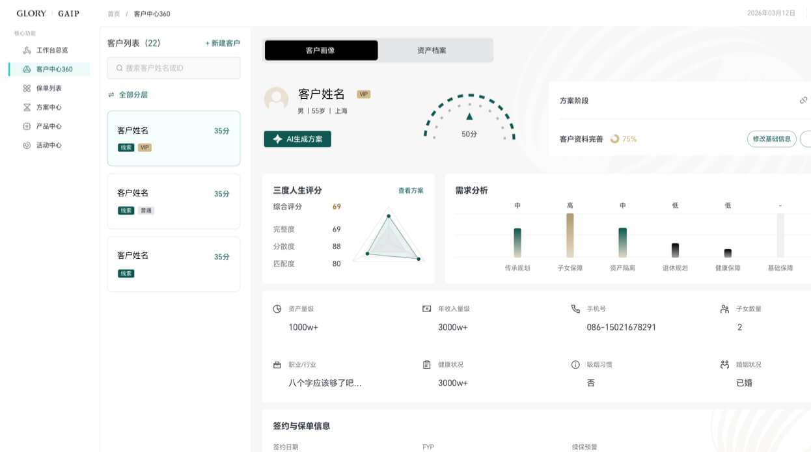Click the 保单列表 sidebar icon
This screenshot has height=452, width=811.
pos(27,88)
